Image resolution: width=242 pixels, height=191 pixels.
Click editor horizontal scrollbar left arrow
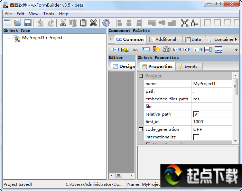tap(112, 175)
